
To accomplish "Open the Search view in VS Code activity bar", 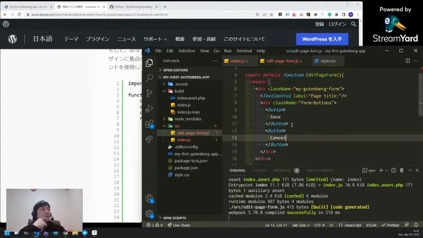I will pos(149,78).
